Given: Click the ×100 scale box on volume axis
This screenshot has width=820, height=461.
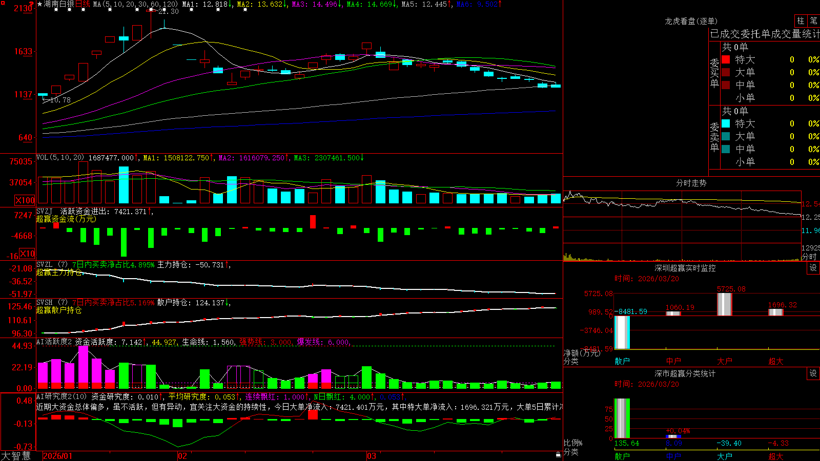Looking at the screenshot, I should point(25,200).
